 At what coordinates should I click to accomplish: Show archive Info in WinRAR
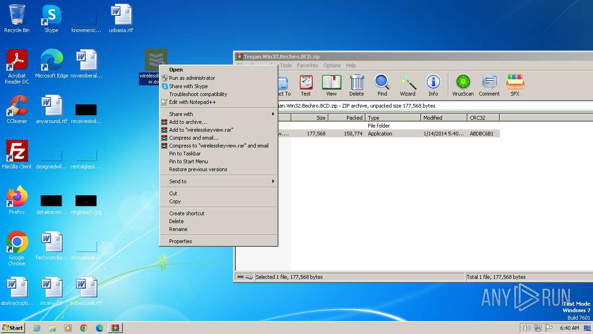coord(433,85)
